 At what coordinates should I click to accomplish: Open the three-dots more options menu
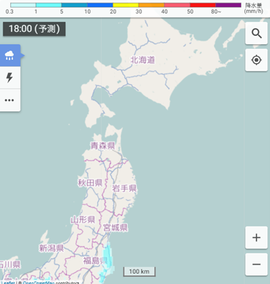tap(10, 100)
